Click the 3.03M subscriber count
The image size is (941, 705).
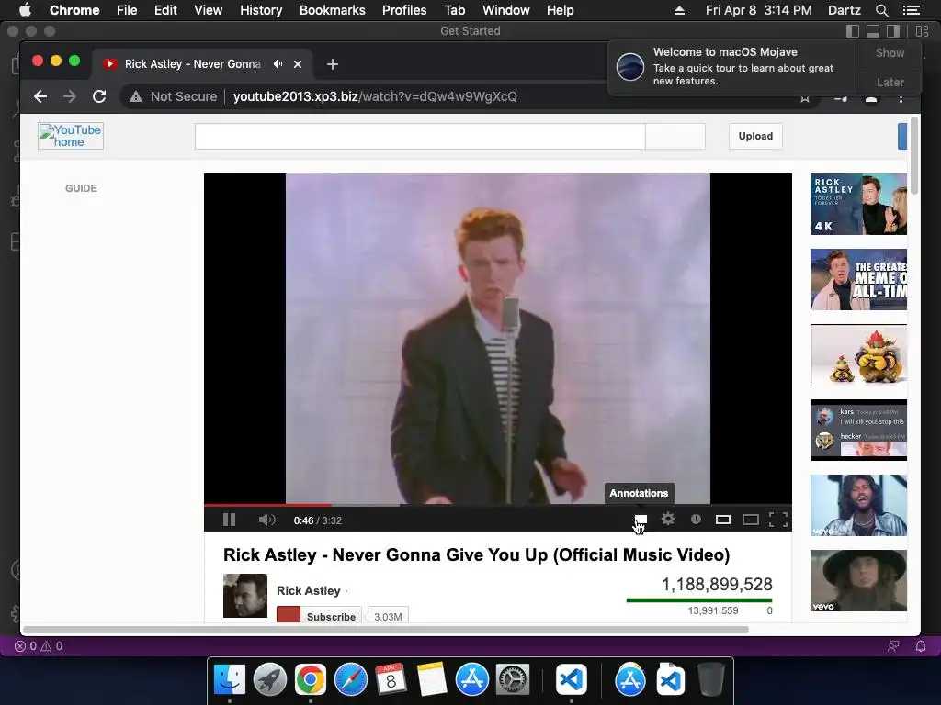[388, 616]
